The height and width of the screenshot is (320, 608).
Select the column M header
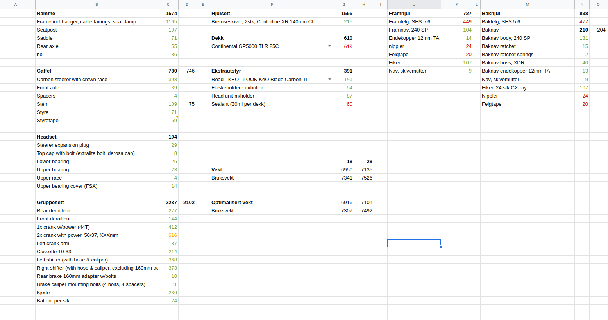tap(527, 4)
